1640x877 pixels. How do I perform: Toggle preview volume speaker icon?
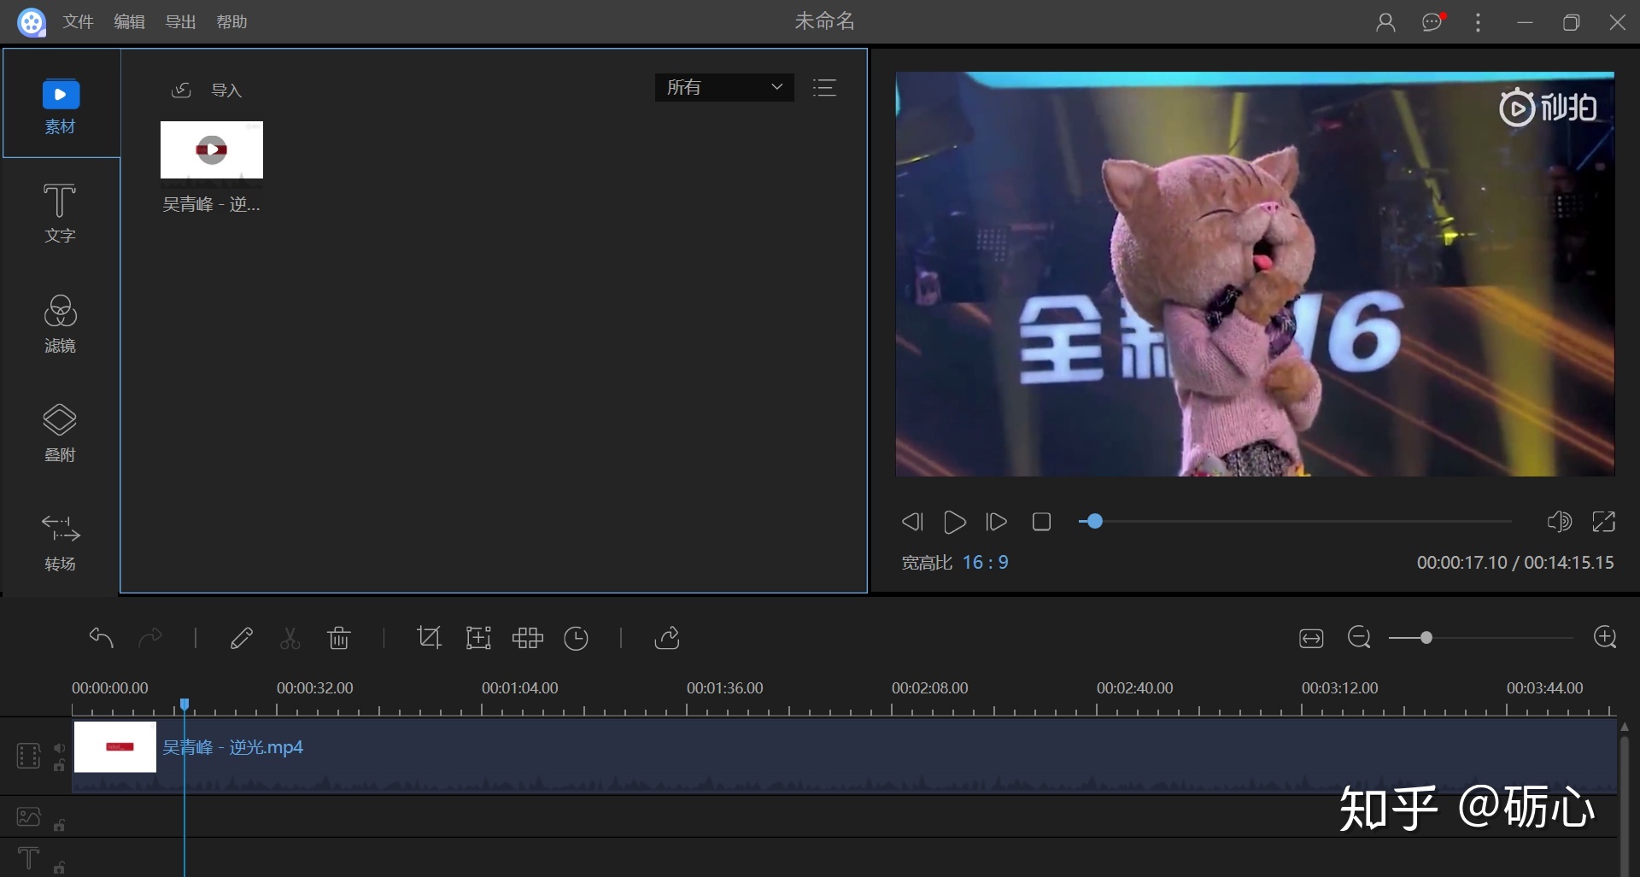[x=1559, y=522]
